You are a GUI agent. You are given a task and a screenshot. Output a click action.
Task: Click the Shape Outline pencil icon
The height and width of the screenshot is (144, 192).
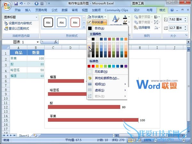tap(89, 22)
